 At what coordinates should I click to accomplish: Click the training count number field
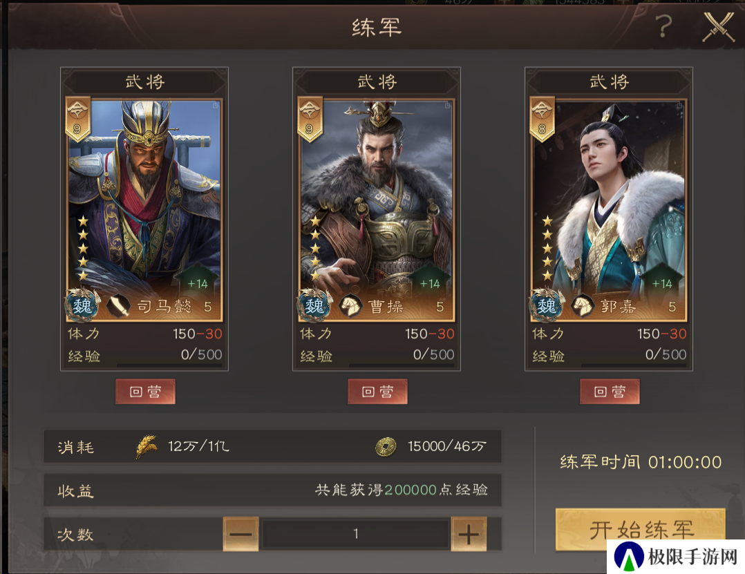pyautogui.click(x=355, y=534)
